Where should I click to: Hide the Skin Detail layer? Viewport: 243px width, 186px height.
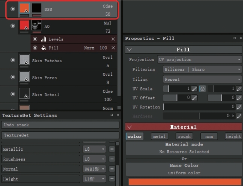click(x=13, y=94)
